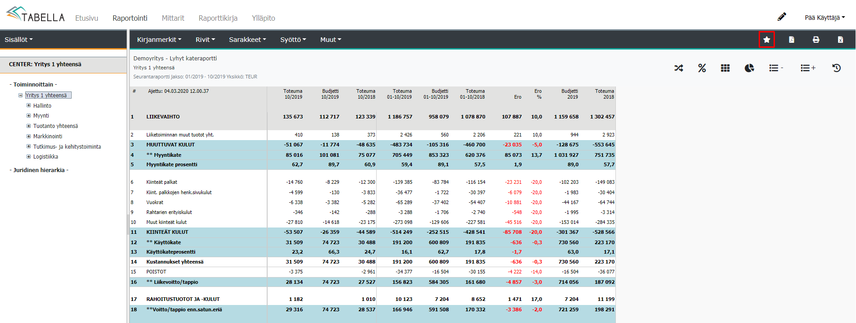Click the list minus collapse rows icon

click(x=775, y=68)
